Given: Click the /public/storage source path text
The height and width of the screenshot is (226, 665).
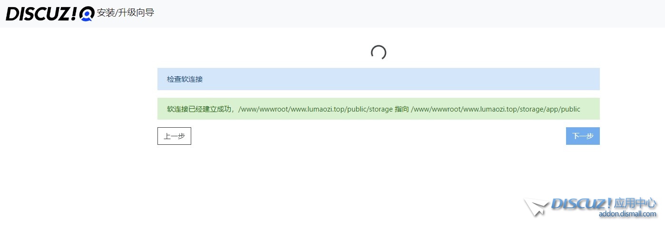Looking at the screenshot, I should [x=315, y=109].
